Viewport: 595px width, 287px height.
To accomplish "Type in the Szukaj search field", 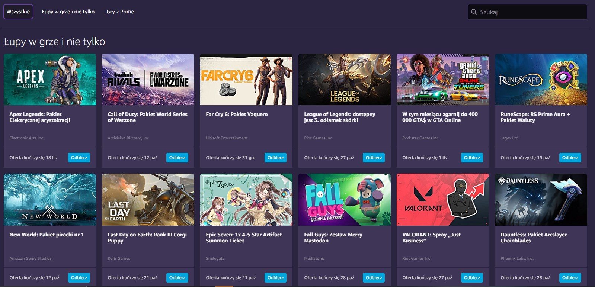I will pos(530,12).
